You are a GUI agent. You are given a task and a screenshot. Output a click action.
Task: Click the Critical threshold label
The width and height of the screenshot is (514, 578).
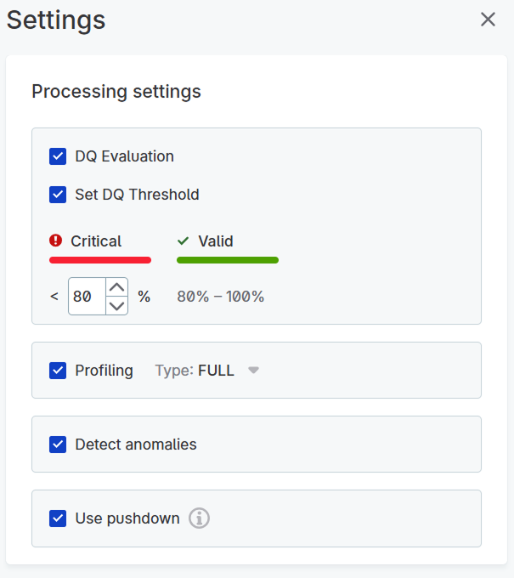pyautogui.click(x=96, y=241)
